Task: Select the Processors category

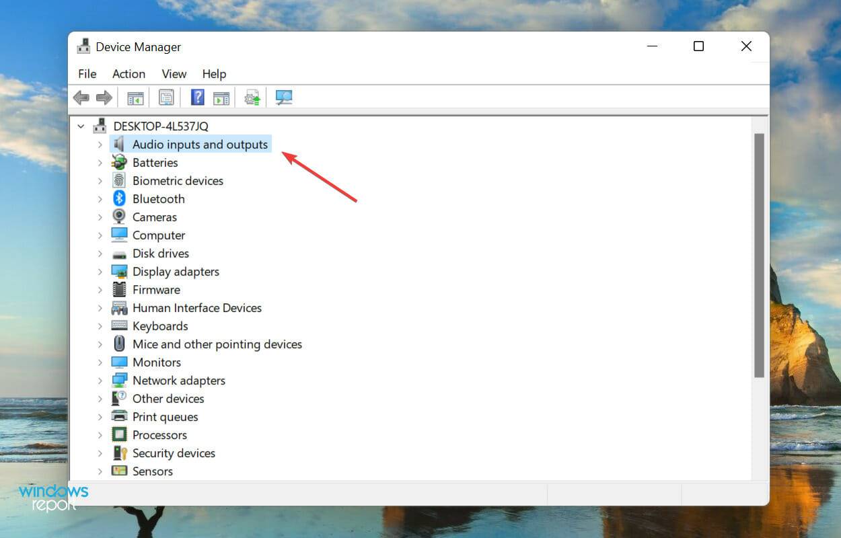Action: [x=159, y=434]
